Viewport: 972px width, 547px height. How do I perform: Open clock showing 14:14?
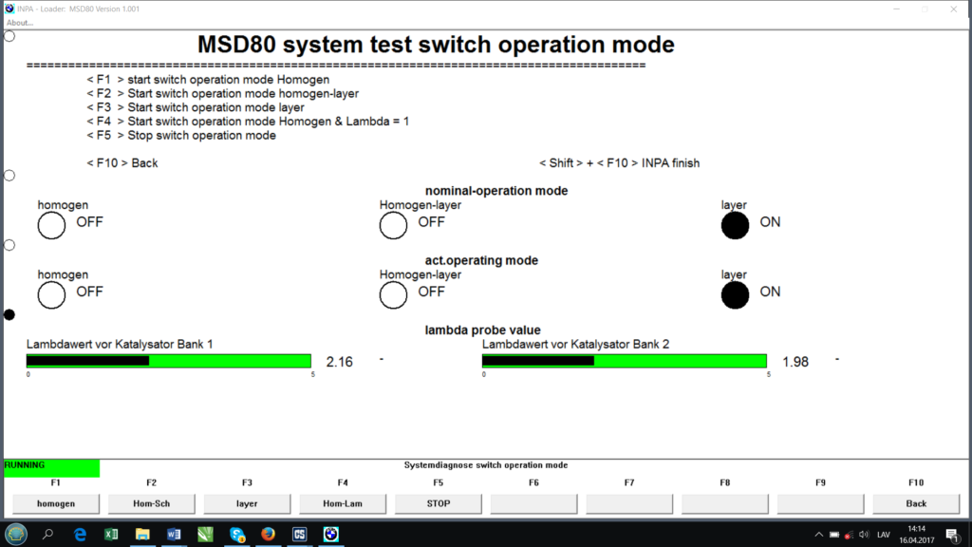[x=916, y=534]
